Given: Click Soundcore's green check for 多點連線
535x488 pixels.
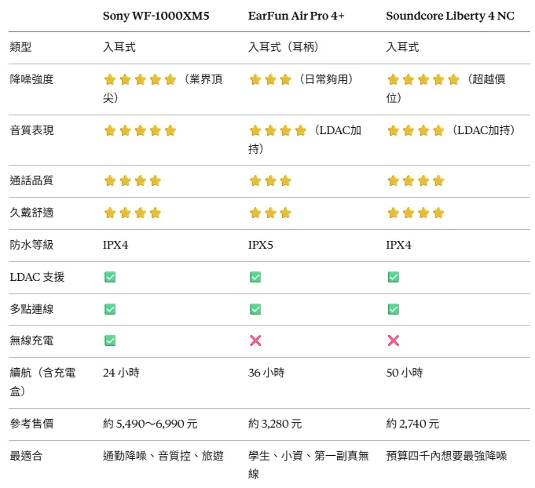Looking at the screenshot, I should (394, 309).
